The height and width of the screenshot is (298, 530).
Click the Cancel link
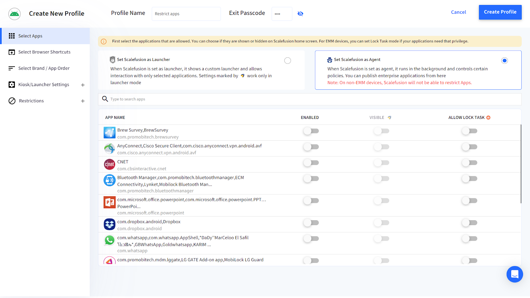(x=458, y=12)
